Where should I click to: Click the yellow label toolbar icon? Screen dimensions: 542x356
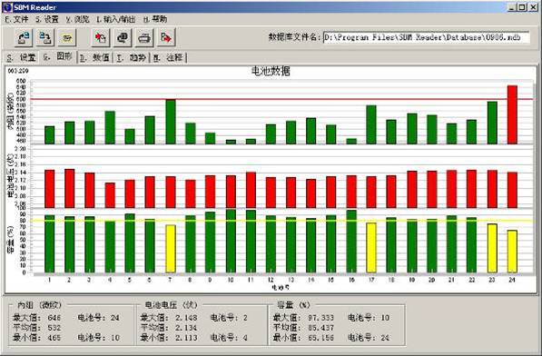click(x=66, y=37)
